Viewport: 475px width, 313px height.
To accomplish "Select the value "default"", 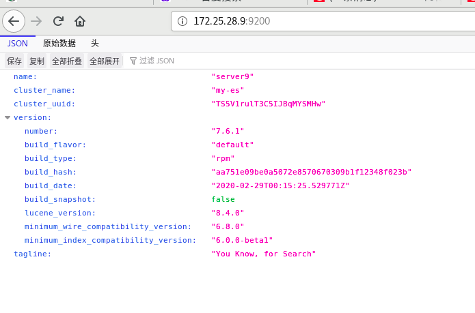I will click(232, 145).
